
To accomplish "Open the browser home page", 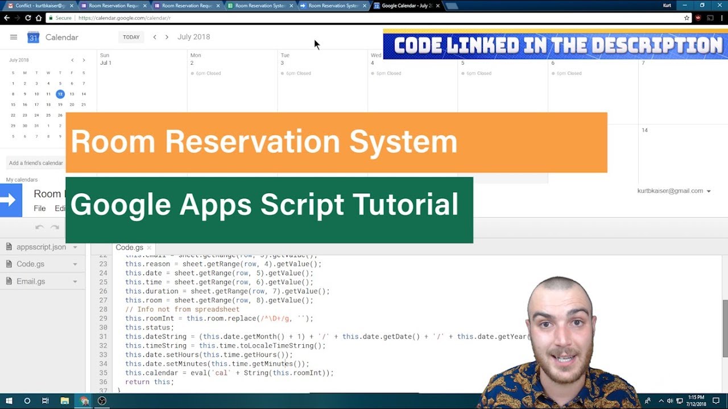I will click(39, 18).
